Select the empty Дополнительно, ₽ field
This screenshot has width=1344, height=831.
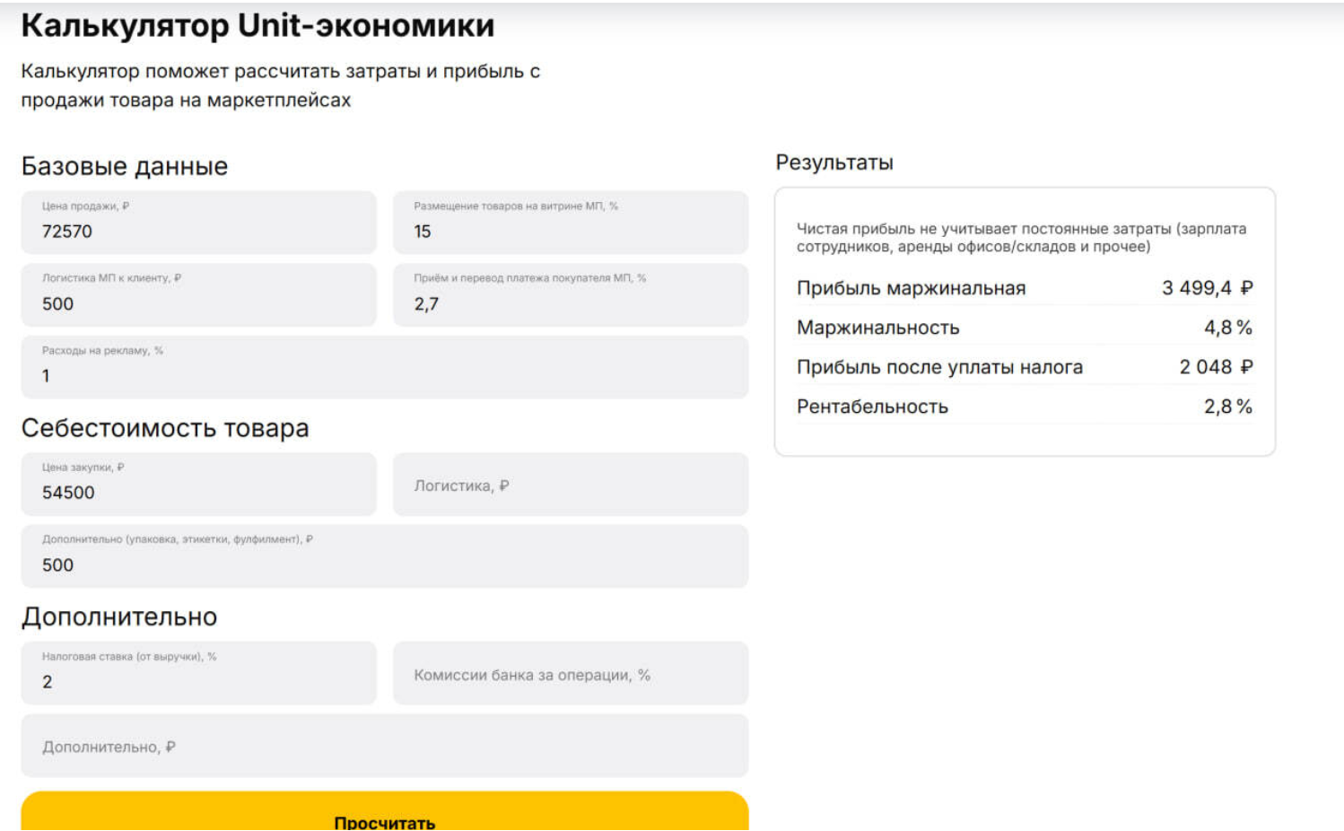(385, 746)
